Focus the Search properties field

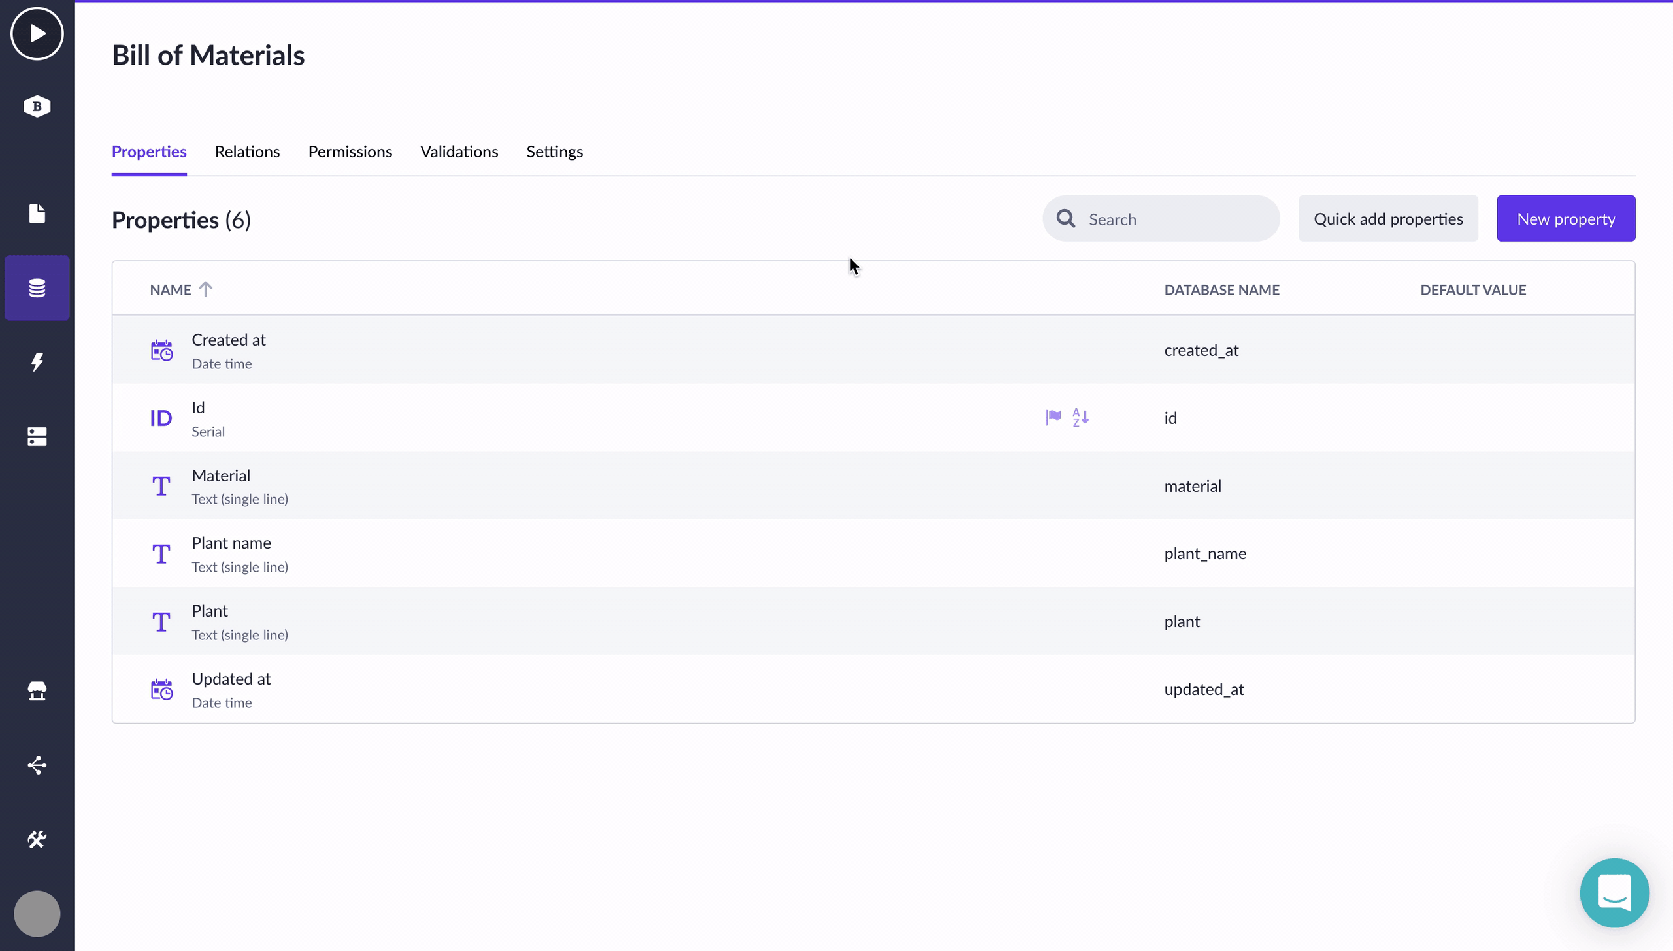(x=1161, y=218)
